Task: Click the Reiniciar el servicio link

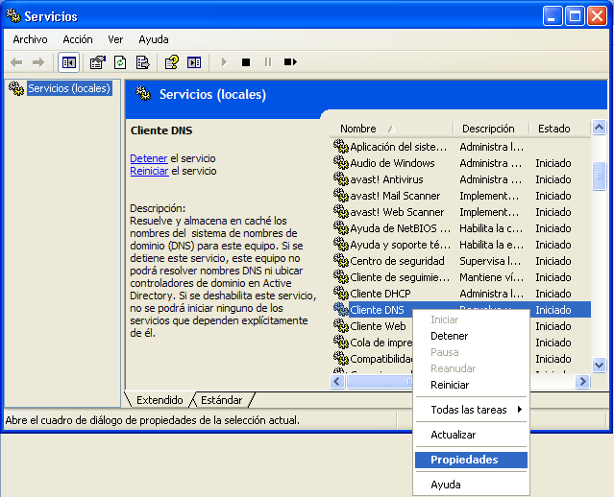Action: point(149,171)
